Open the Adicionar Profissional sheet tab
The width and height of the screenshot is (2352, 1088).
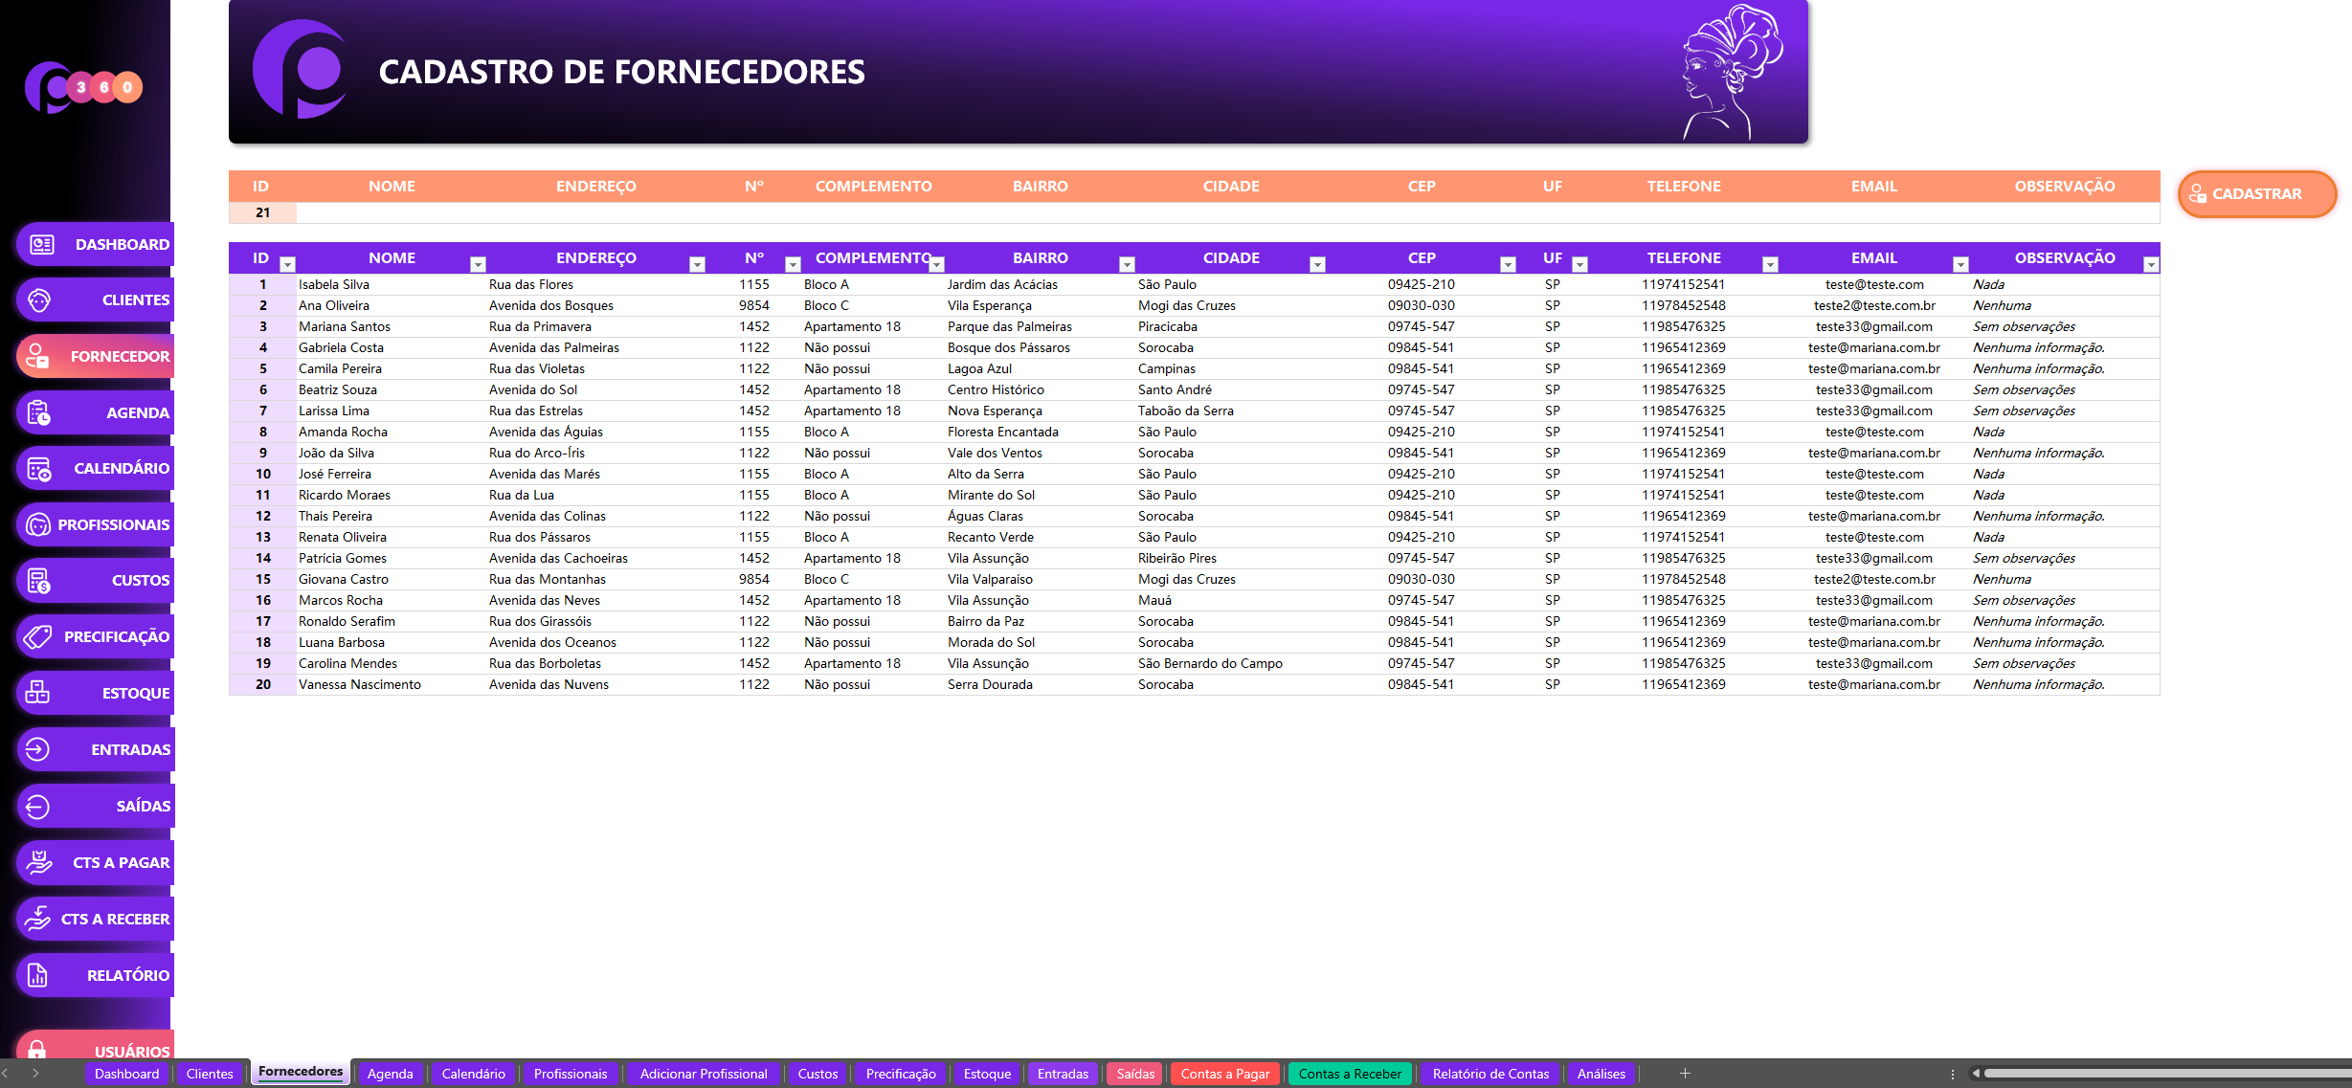pyautogui.click(x=703, y=1074)
